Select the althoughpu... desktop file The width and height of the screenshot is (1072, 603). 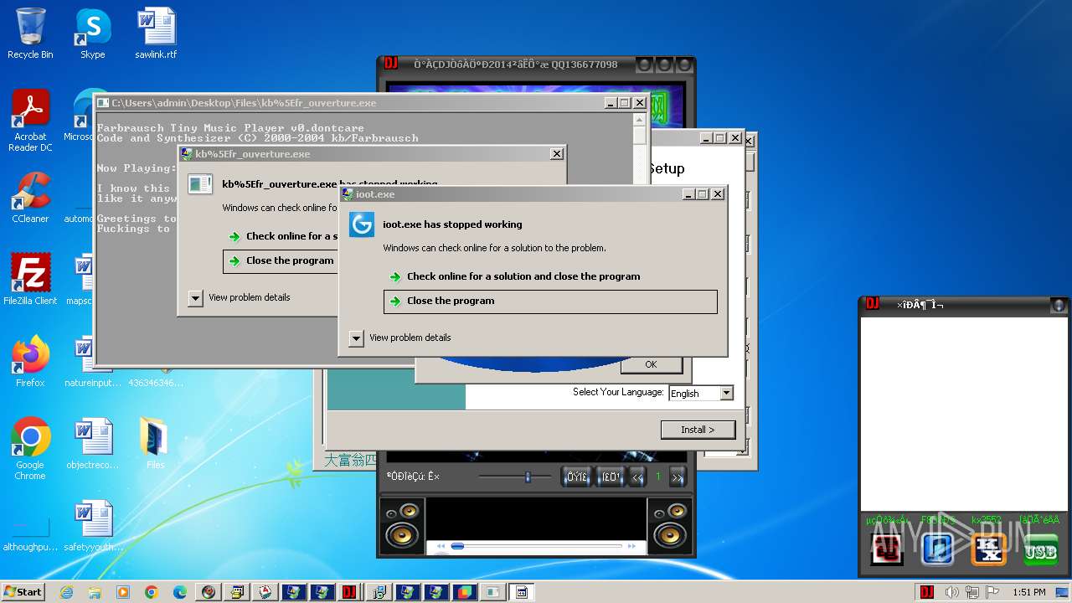coord(30,530)
